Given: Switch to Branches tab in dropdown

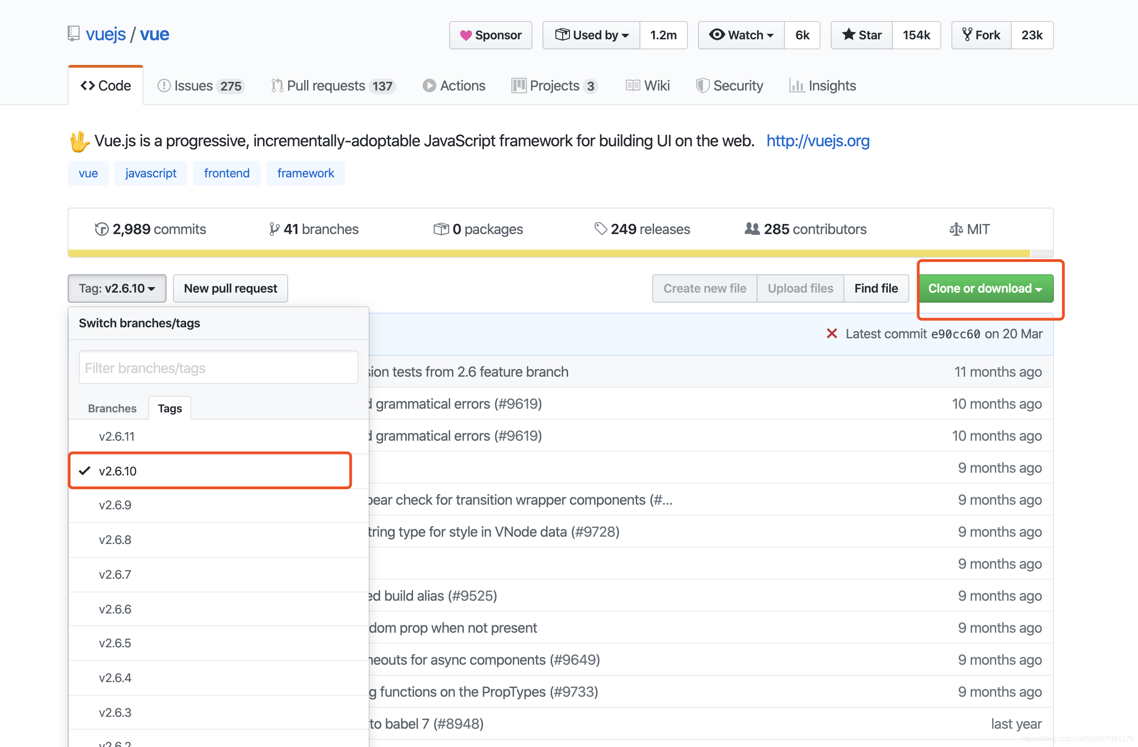Looking at the screenshot, I should point(112,408).
